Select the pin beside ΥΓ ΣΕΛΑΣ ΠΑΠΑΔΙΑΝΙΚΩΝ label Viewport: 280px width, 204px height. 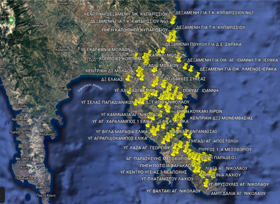[136, 103]
